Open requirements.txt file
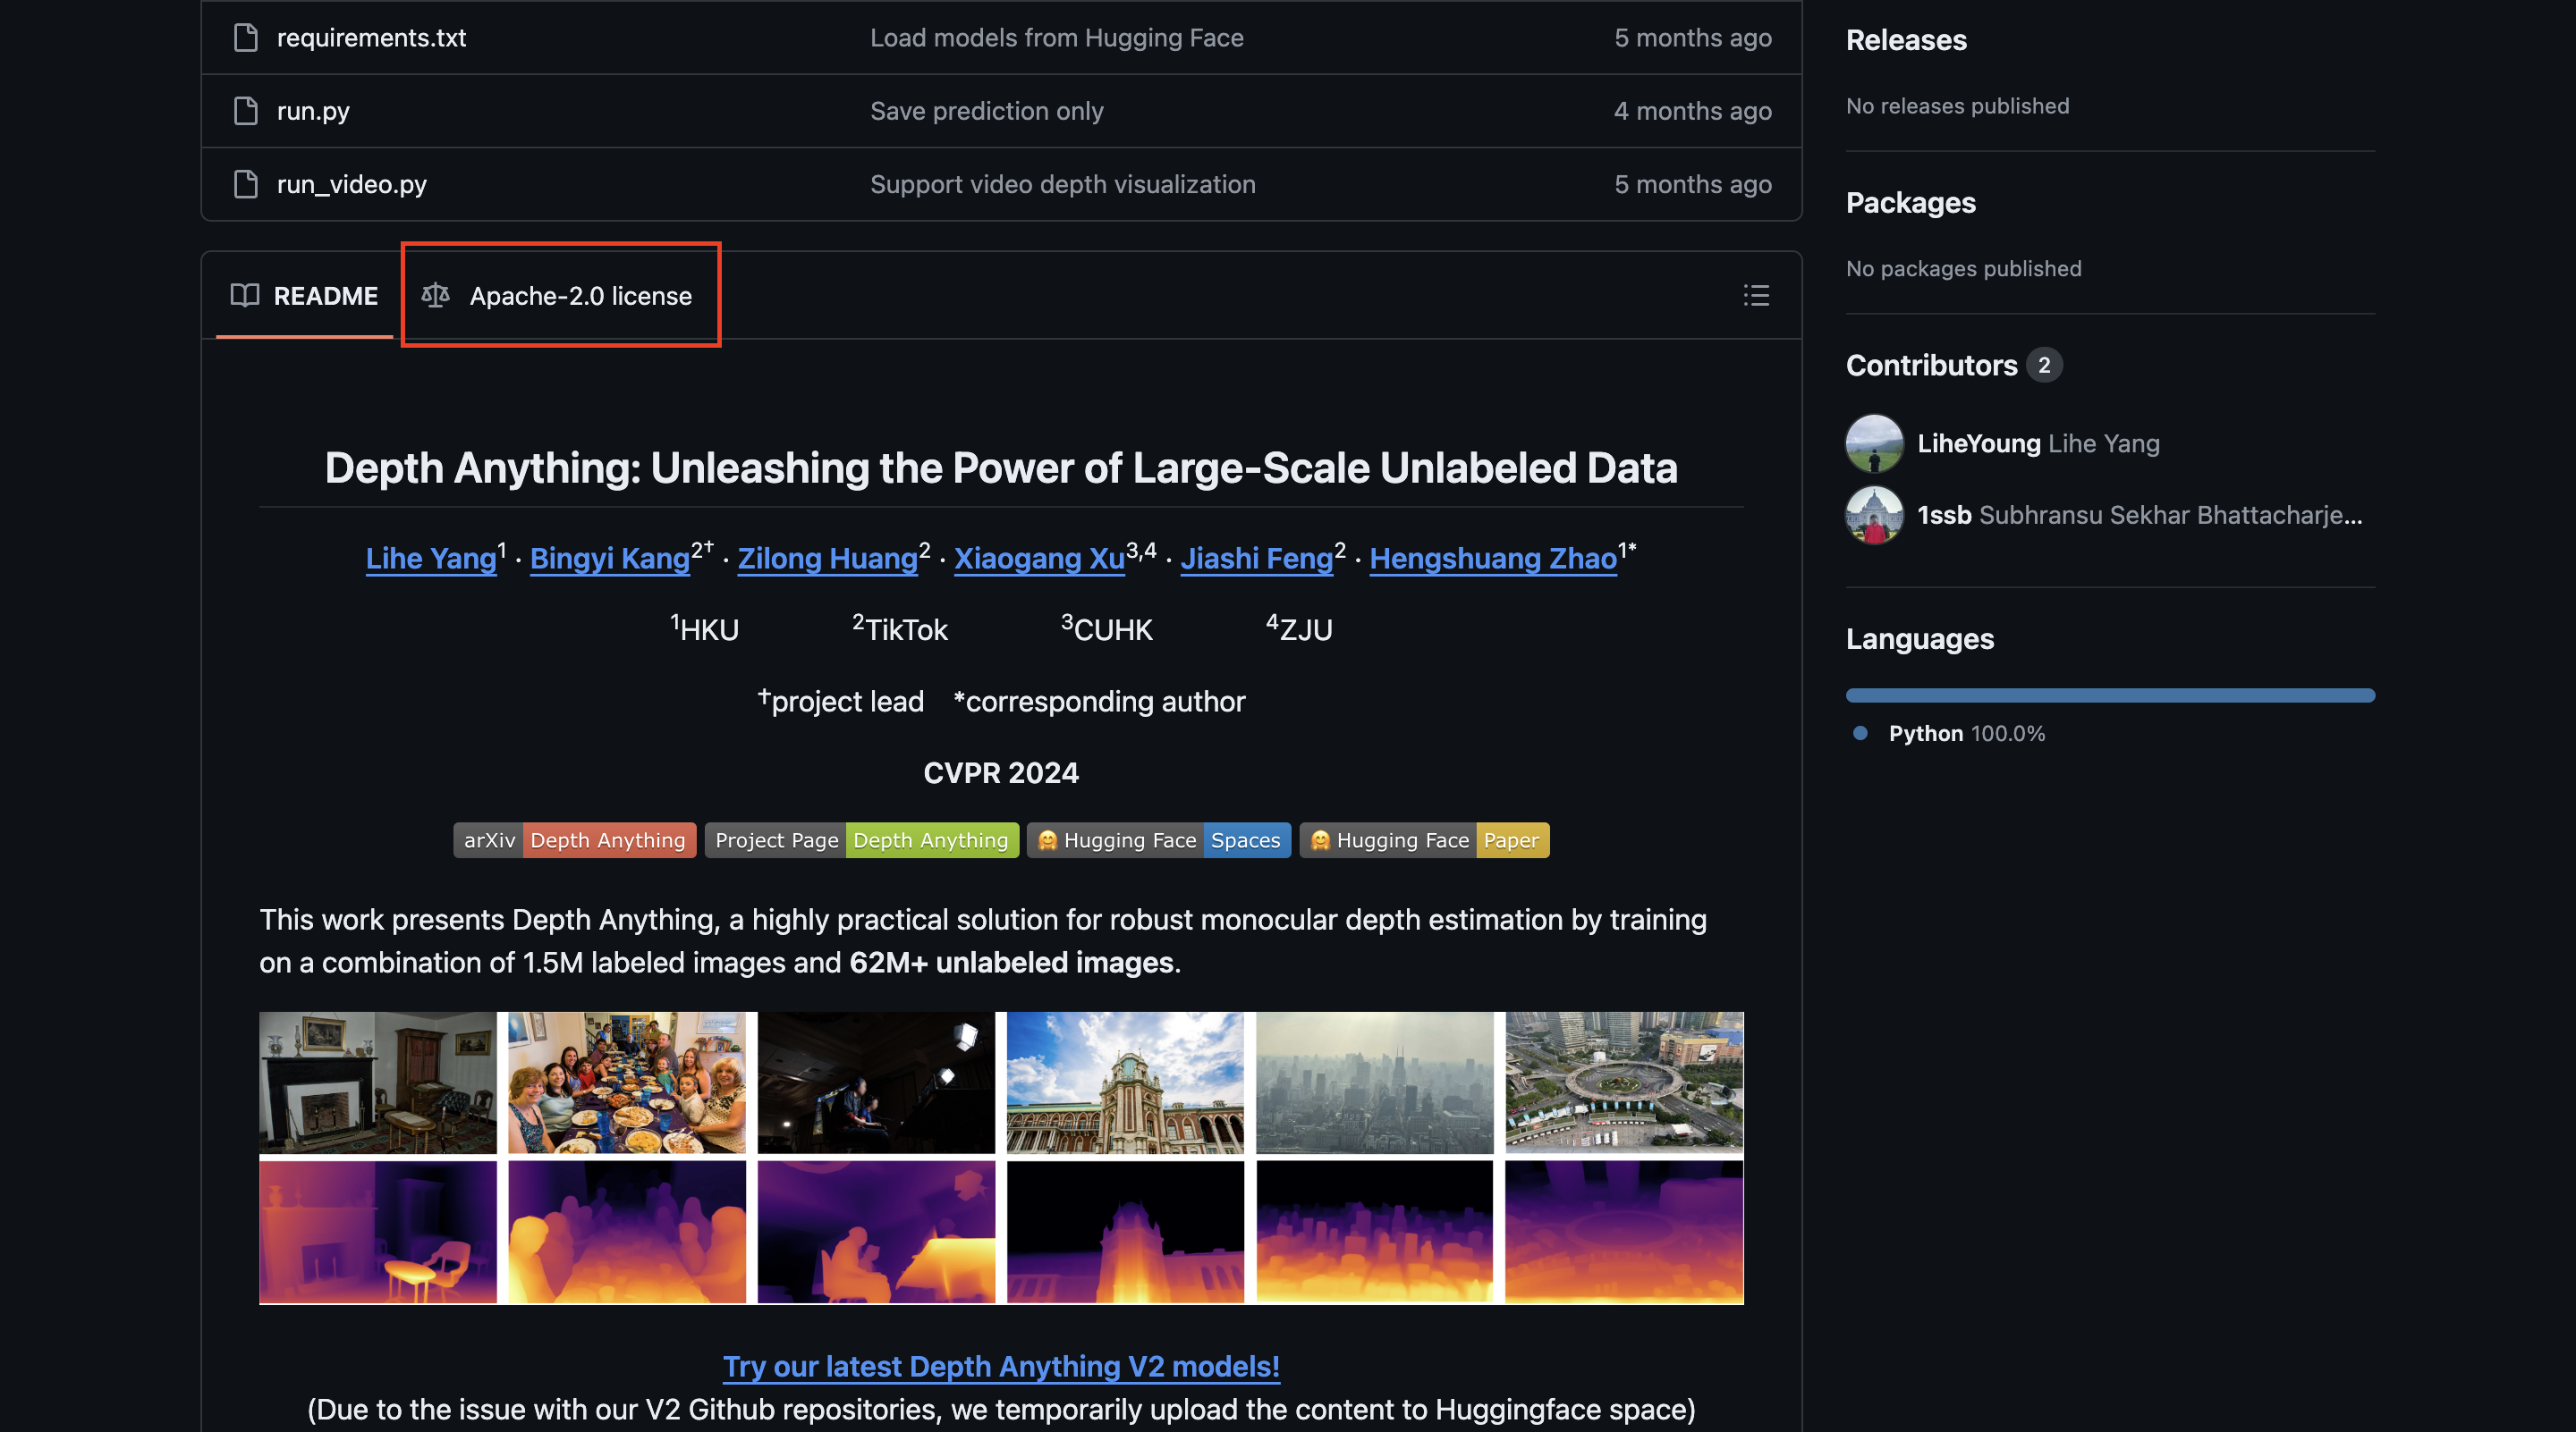This screenshot has height=1432, width=2576. point(371,38)
